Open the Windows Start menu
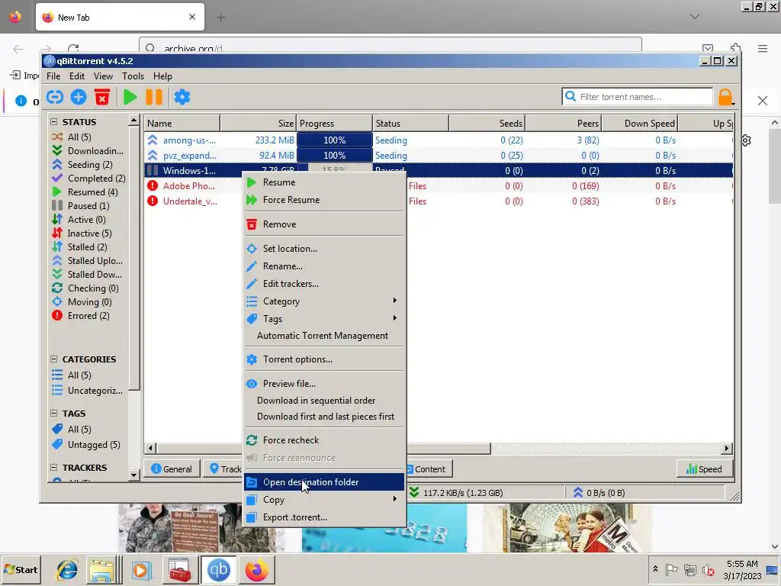Screen dimensions: 781x586 [x=21, y=569]
